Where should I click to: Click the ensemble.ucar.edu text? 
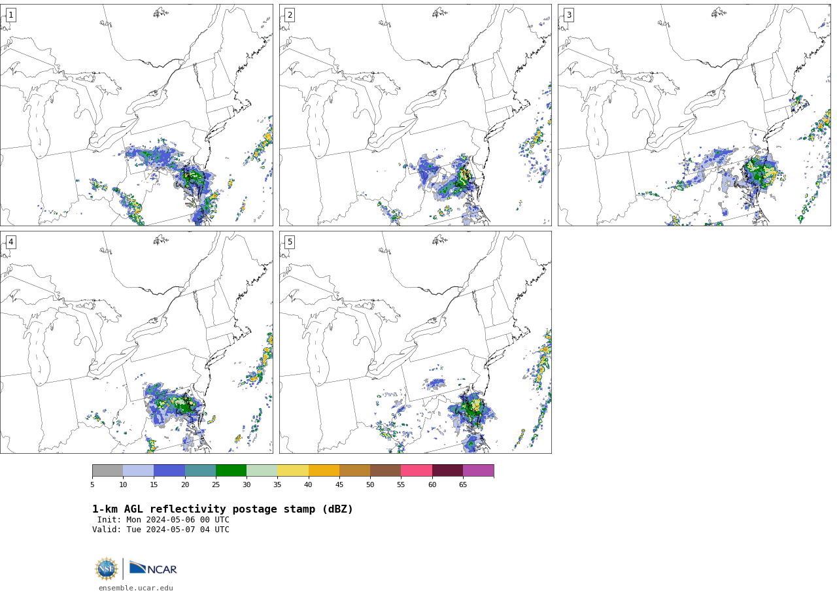(136, 588)
